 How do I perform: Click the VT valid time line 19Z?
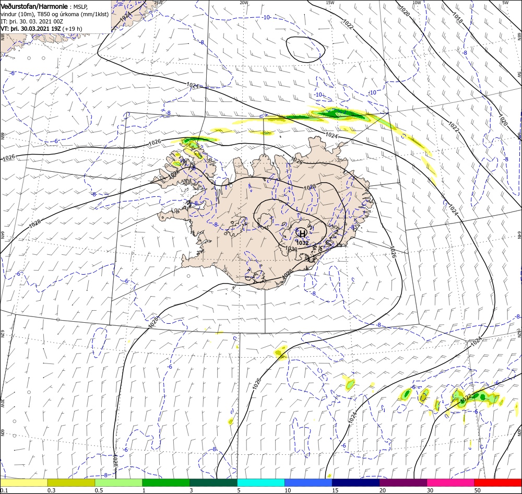pyautogui.click(x=41, y=29)
